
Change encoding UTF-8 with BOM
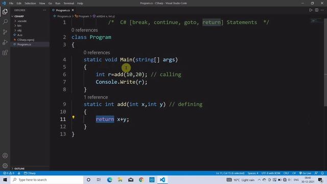tap(271, 173)
